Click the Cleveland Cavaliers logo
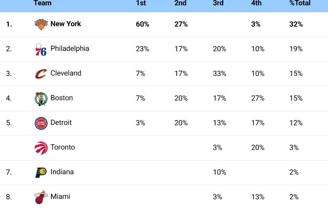This screenshot has height=208, width=328. point(41,74)
